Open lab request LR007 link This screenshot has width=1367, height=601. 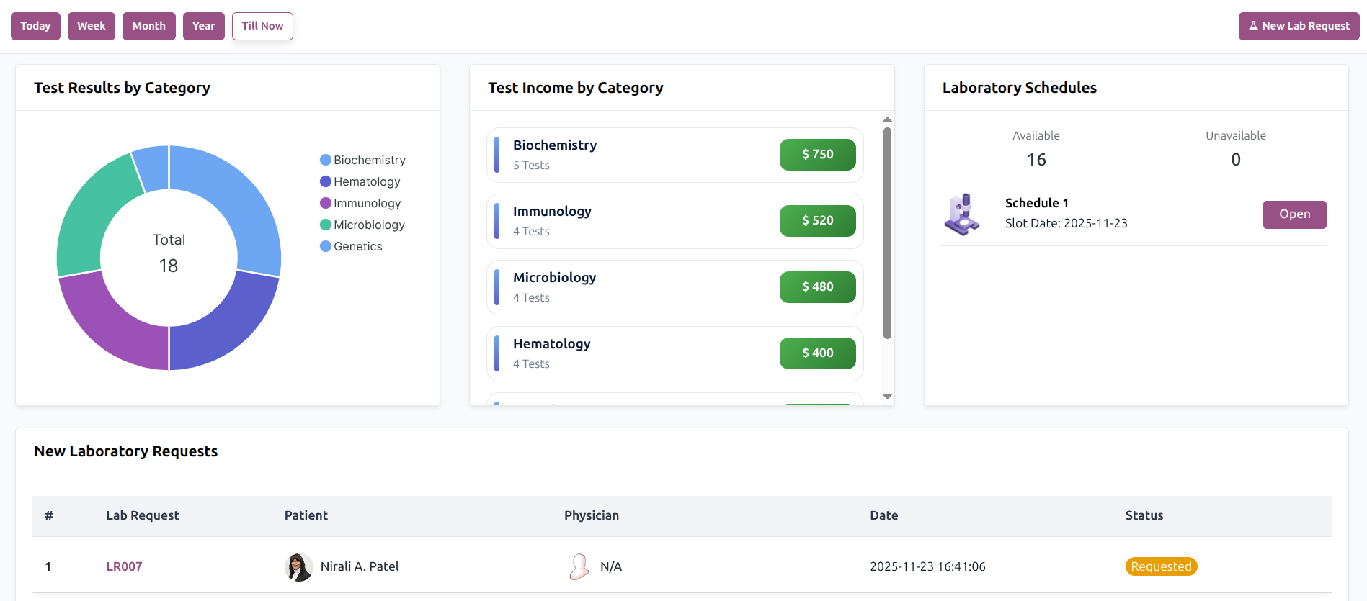[x=124, y=566]
